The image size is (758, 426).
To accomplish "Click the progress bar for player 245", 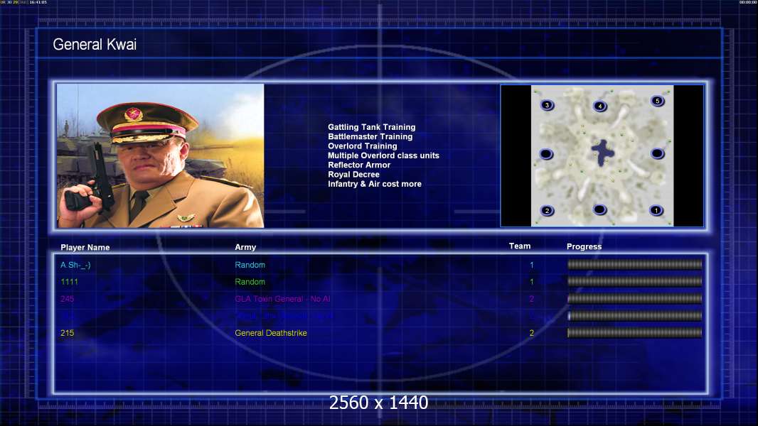I will (x=635, y=299).
